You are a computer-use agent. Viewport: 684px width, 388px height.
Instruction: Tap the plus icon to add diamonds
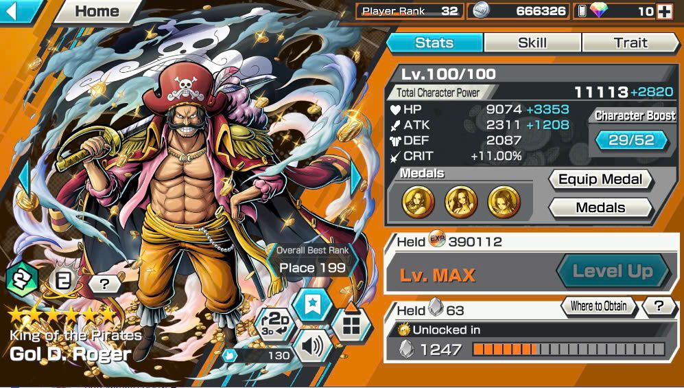click(x=665, y=12)
